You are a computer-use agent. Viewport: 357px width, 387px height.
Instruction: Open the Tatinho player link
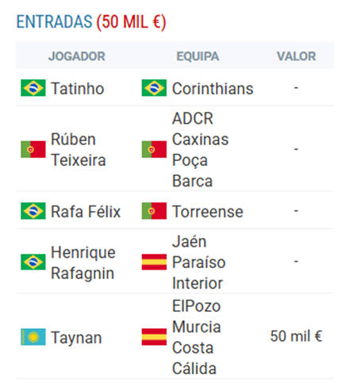pos(77,88)
